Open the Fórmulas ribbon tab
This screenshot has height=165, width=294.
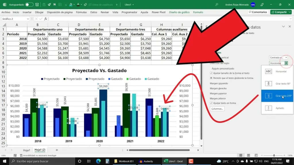[x=81, y=12]
